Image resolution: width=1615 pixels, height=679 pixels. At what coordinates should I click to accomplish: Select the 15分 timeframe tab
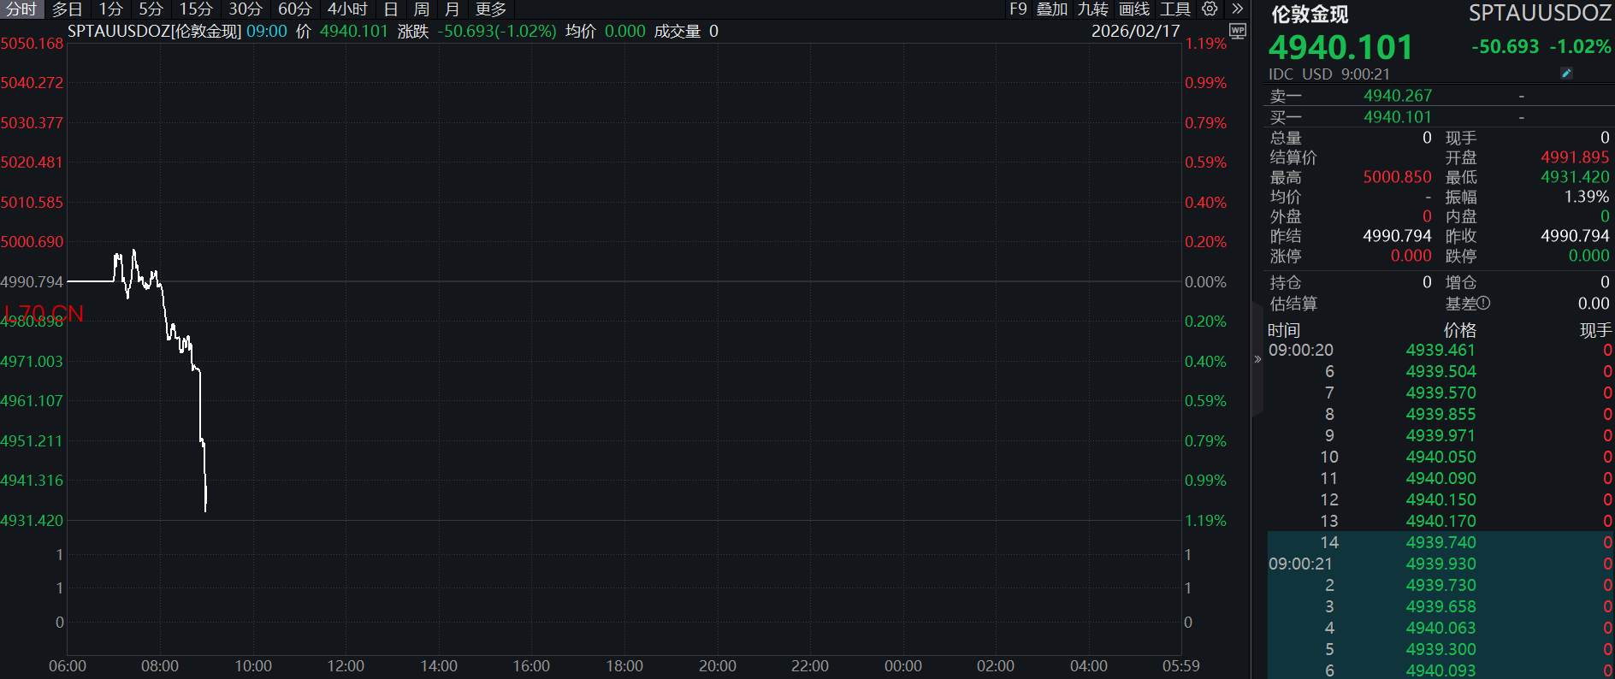coord(196,9)
